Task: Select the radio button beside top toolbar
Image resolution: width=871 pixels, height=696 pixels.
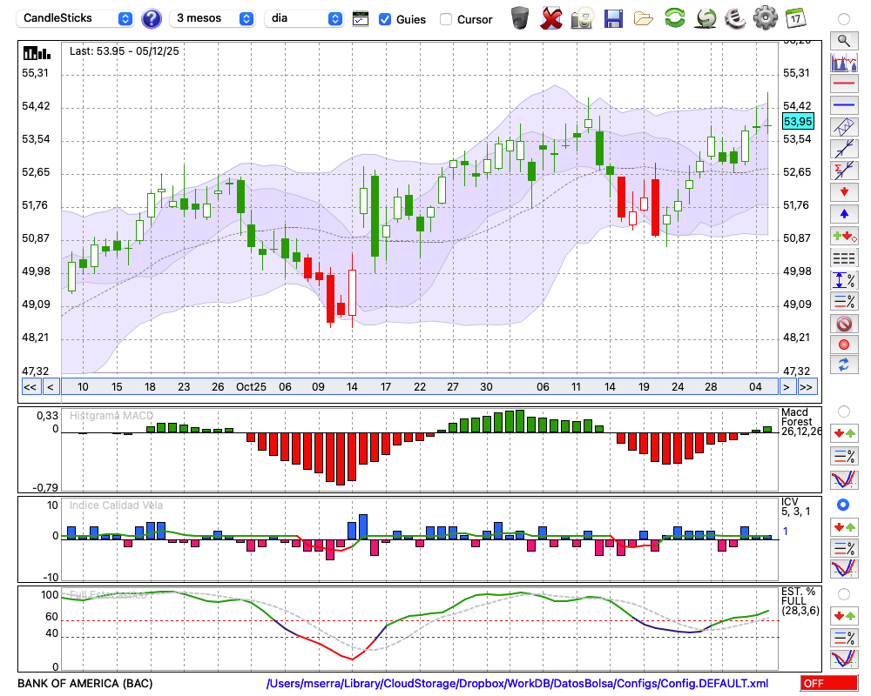Action: tap(844, 19)
